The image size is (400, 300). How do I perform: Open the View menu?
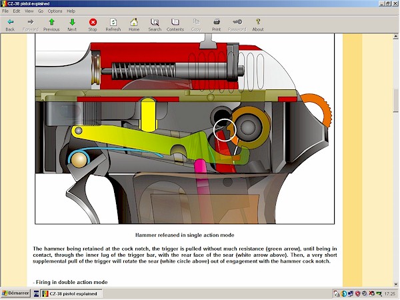point(29,11)
